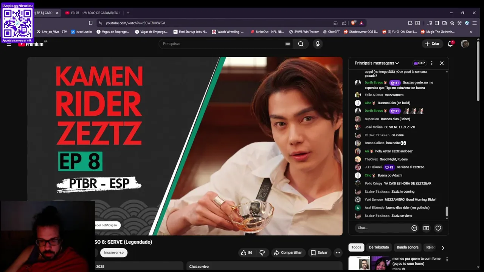This screenshot has width=484, height=272.
Task: Open a new browser tab
Action: (128, 13)
